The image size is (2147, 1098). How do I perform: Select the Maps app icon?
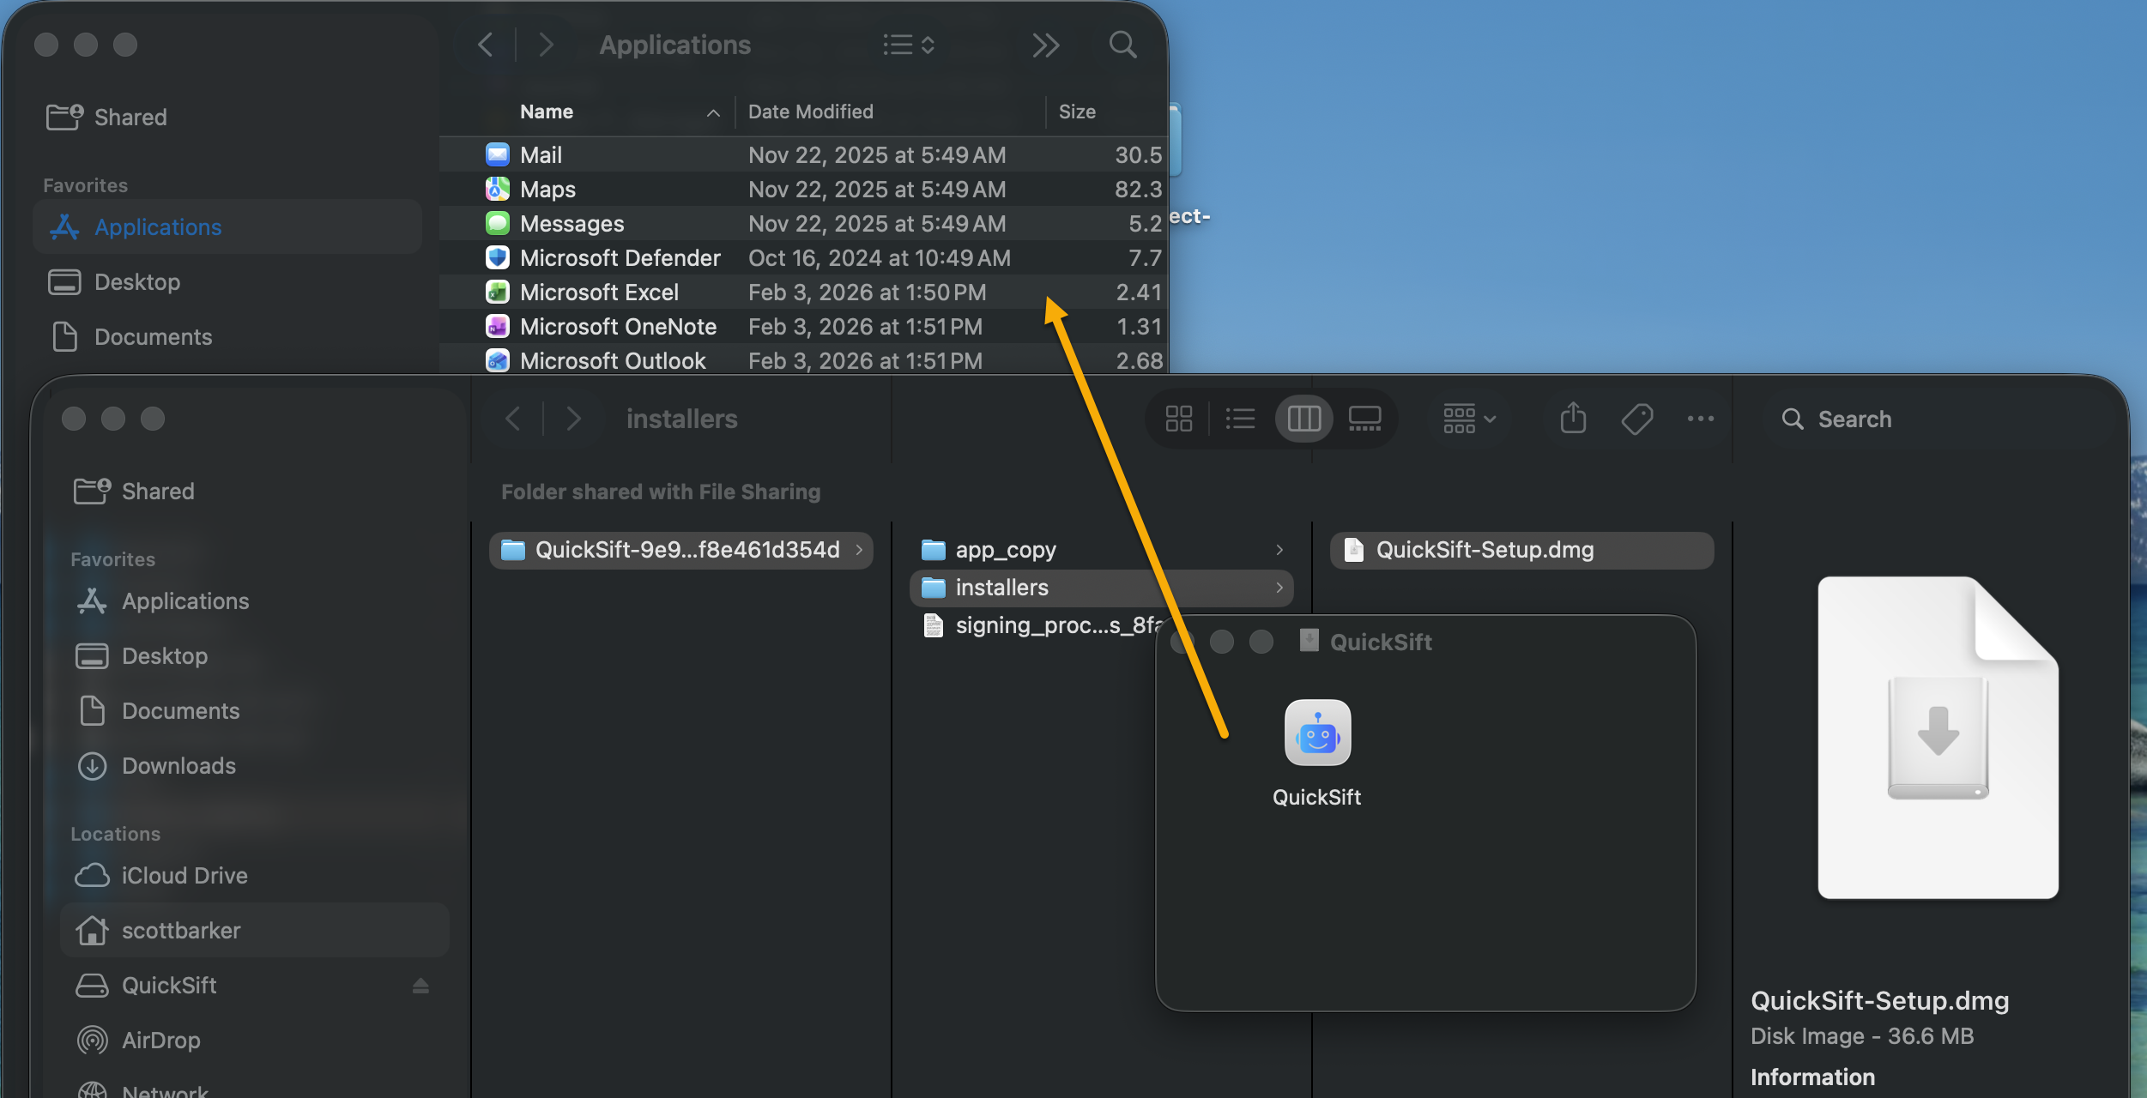pyautogui.click(x=498, y=189)
